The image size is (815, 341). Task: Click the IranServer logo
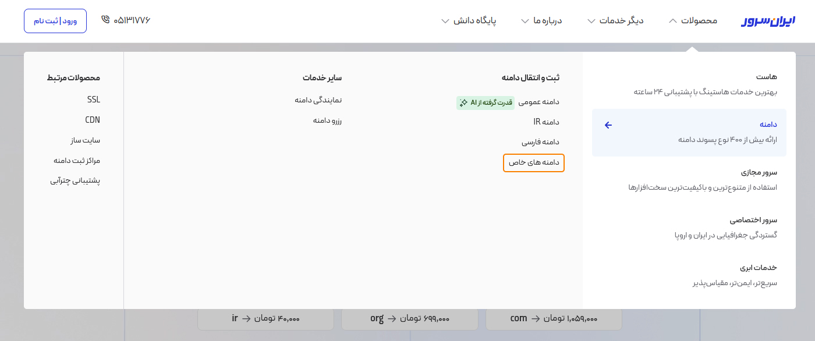768,21
